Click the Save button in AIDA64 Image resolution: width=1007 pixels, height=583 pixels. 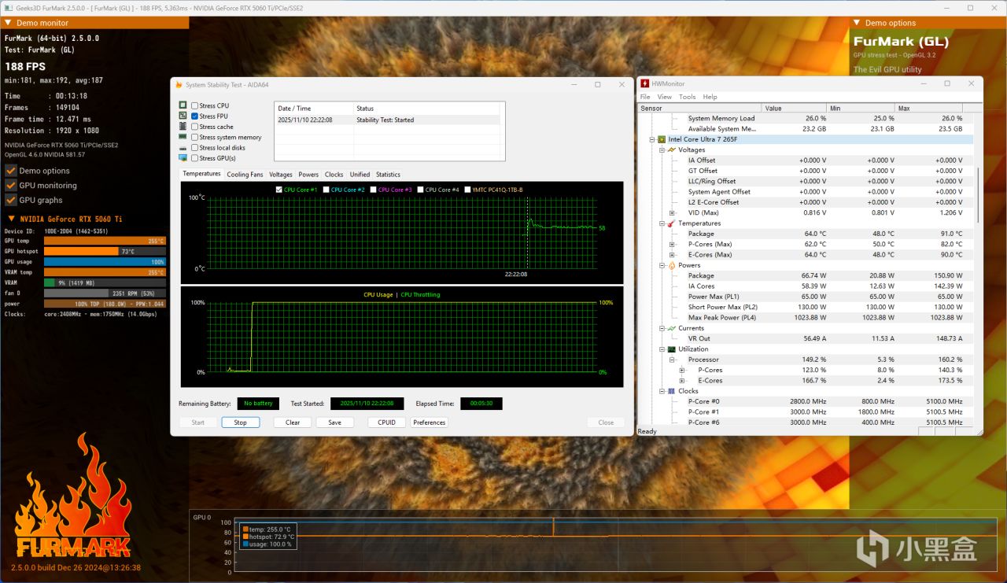click(x=334, y=422)
